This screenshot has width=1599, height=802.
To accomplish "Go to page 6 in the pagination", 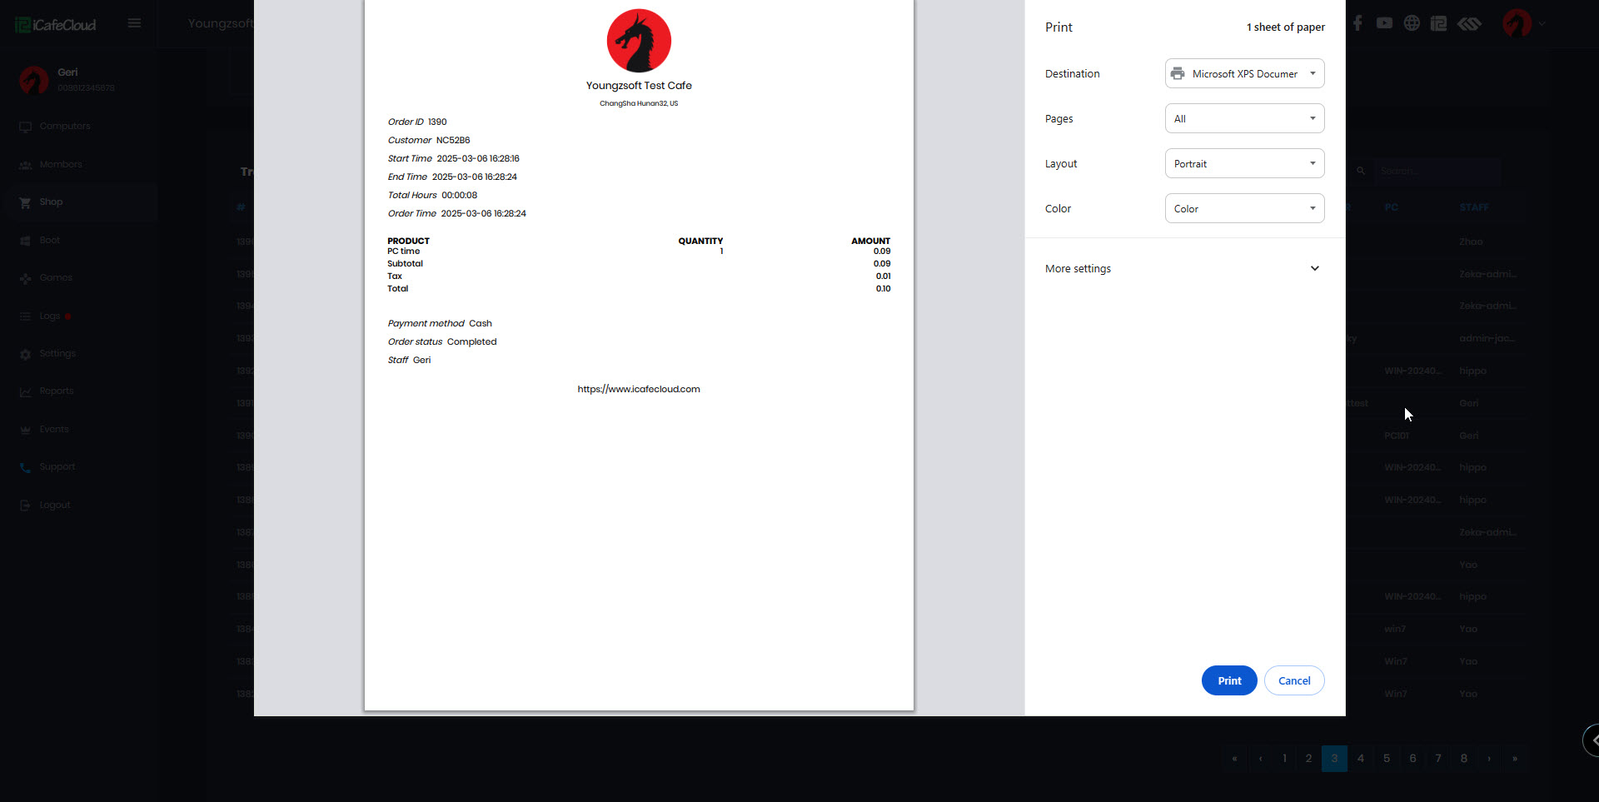I will (1412, 759).
